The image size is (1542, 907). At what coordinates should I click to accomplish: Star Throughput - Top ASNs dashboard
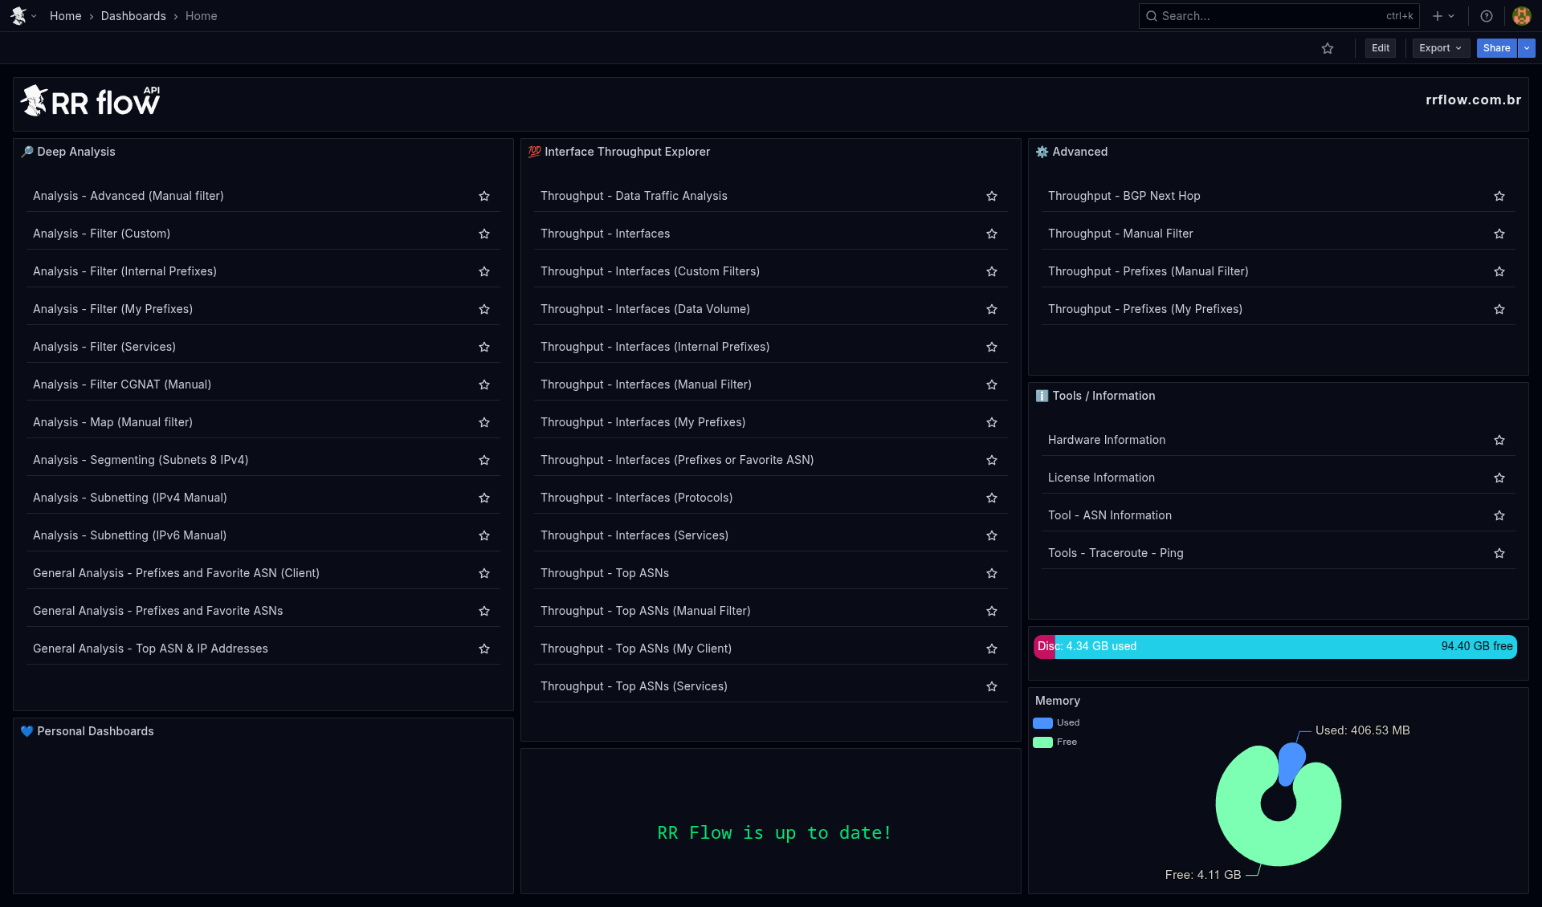coord(992,573)
